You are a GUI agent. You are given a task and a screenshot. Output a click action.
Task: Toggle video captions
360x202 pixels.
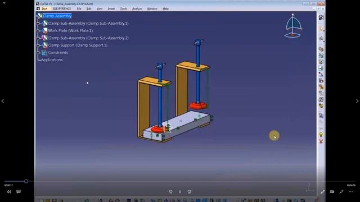tap(19, 191)
